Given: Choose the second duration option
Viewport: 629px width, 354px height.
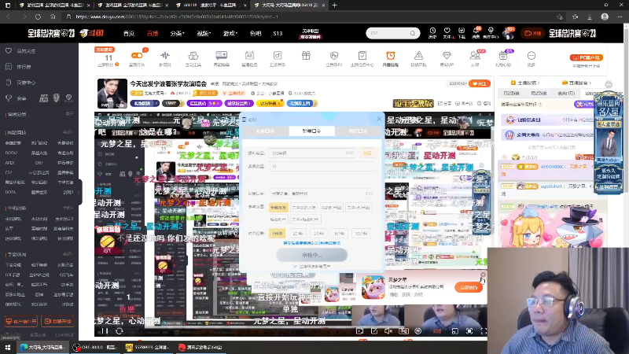Looking at the screenshot, I should (298, 234).
